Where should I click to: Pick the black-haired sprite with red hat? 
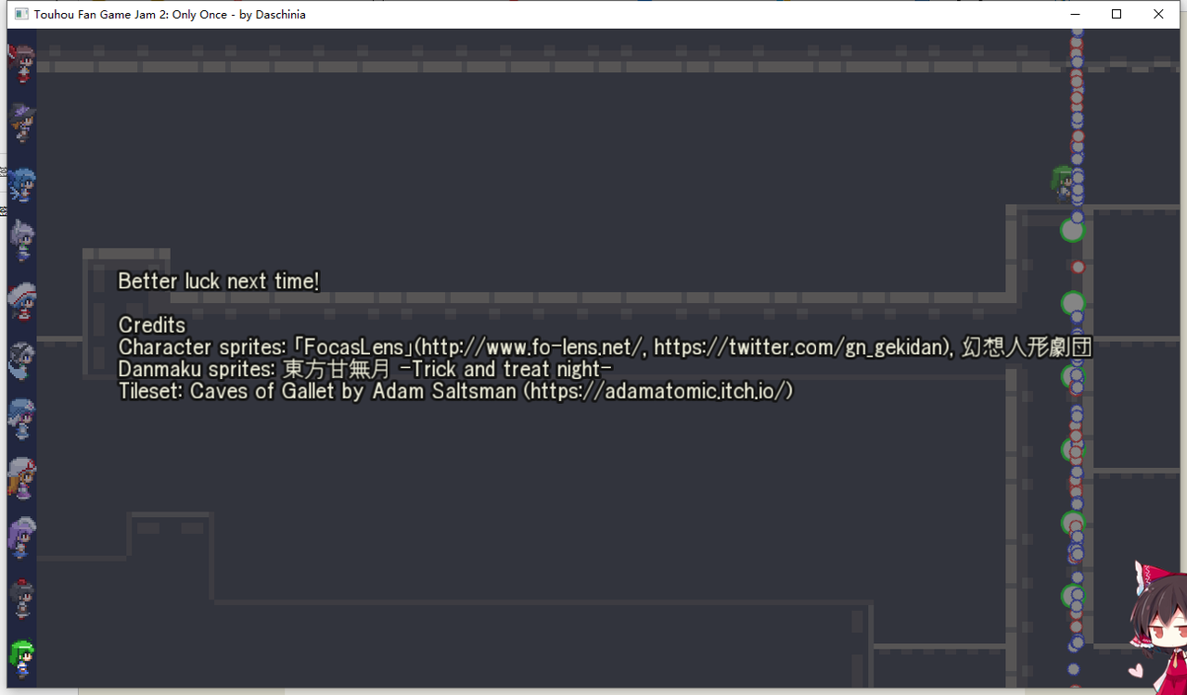click(21, 599)
